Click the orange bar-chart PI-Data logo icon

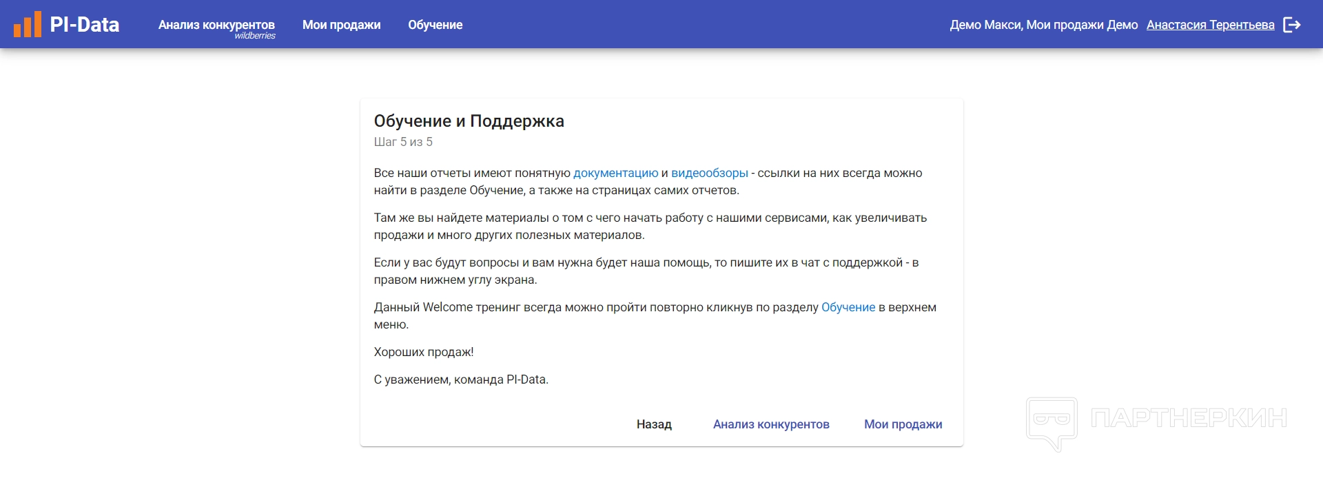[28, 25]
